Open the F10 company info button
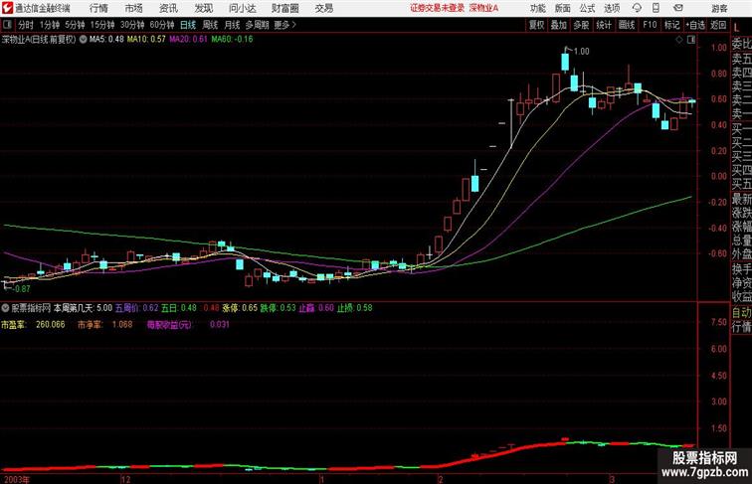This screenshot has width=752, height=484. point(650,25)
